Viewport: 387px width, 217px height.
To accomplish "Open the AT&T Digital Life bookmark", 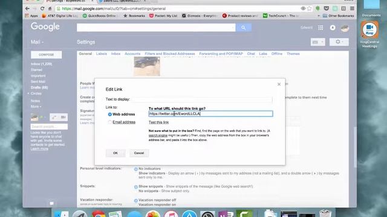I will click(x=60, y=16).
